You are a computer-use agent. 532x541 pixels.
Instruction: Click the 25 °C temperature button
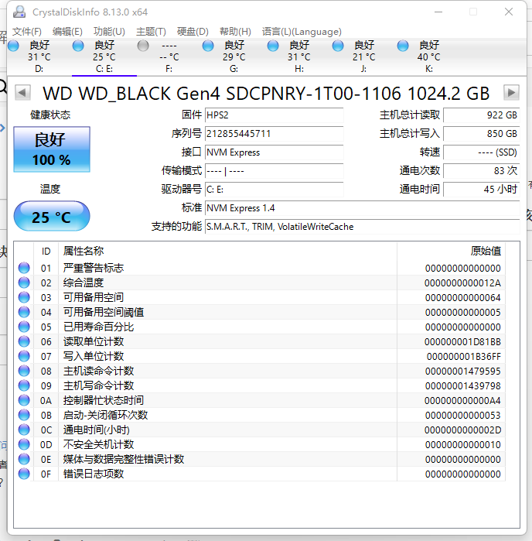(51, 217)
